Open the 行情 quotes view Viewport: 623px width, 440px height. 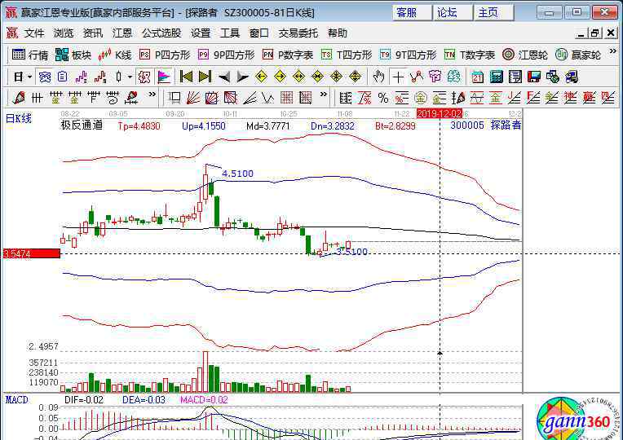30,55
